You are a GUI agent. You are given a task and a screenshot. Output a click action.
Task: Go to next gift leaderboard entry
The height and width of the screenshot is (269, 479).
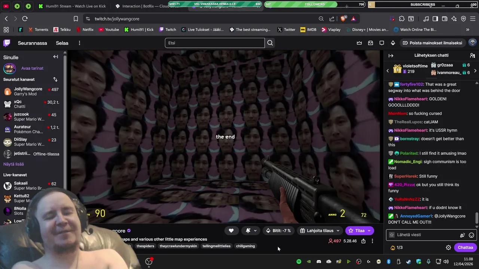475,71
